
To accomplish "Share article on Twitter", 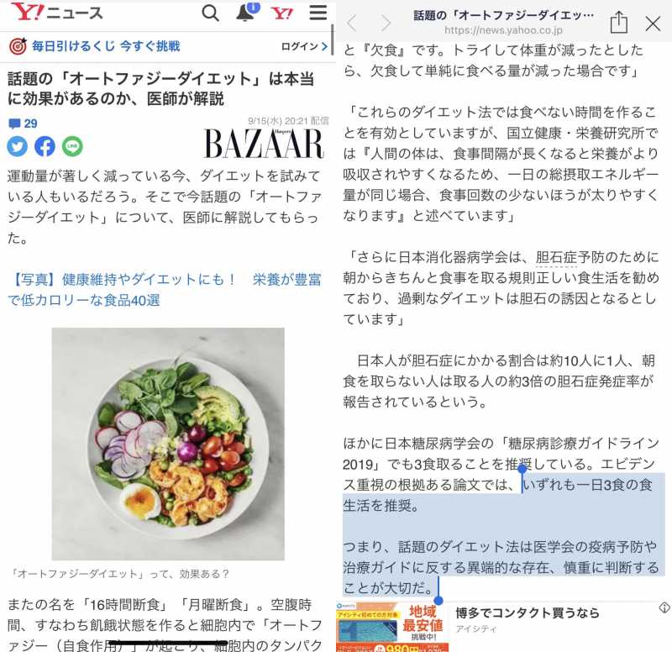I will coord(17,146).
